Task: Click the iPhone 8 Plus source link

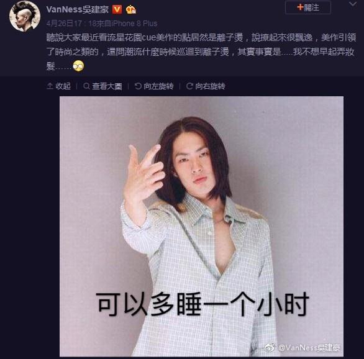Action: point(134,24)
